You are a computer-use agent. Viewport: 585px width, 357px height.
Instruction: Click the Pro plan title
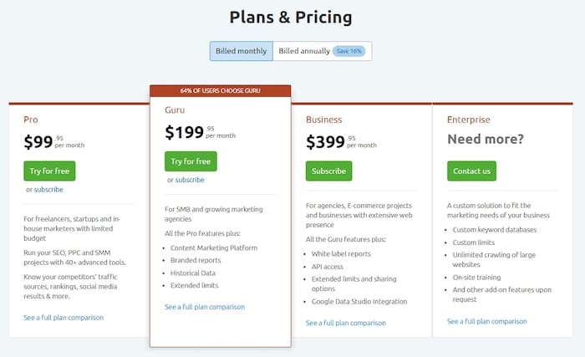click(31, 120)
